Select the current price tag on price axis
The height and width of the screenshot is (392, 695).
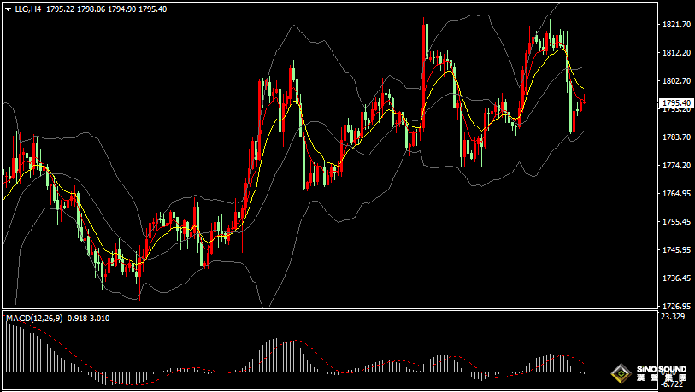pyautogui.click(x=677, y=103)
